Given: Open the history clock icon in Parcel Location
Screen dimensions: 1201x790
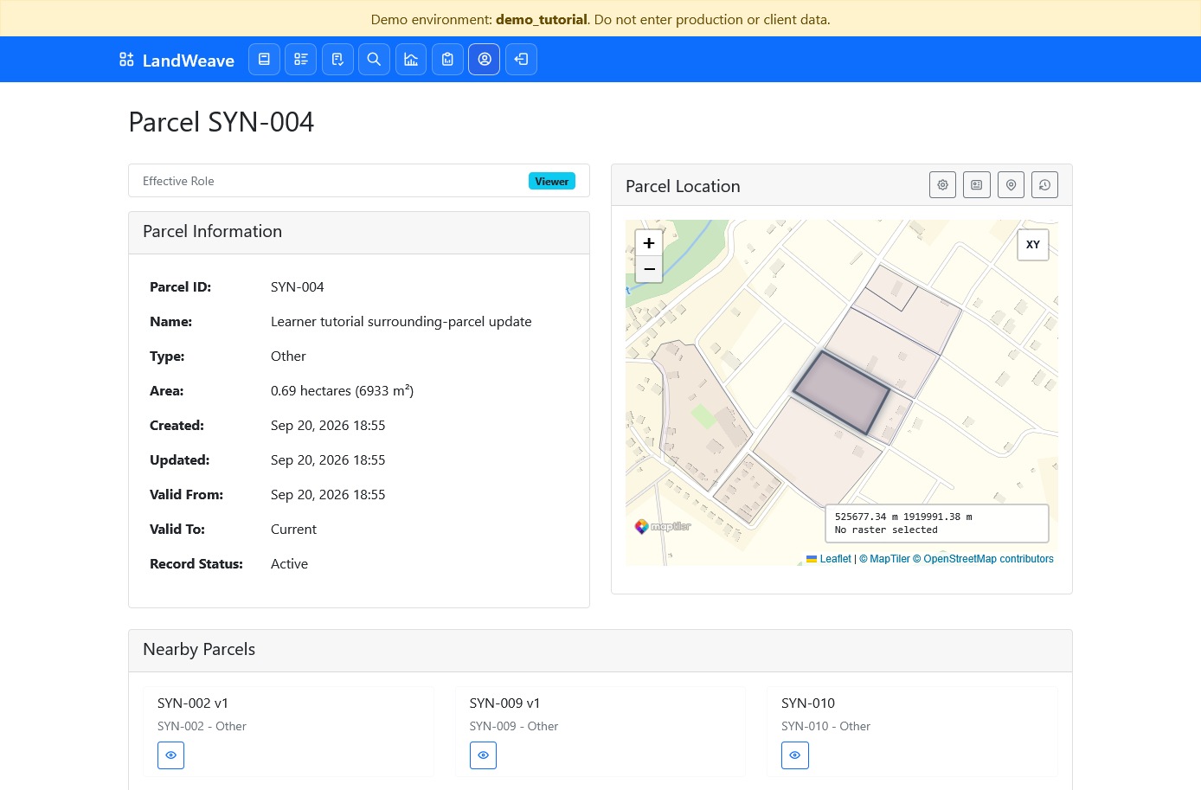Looking at the screenshot, I should (1044, 184).
